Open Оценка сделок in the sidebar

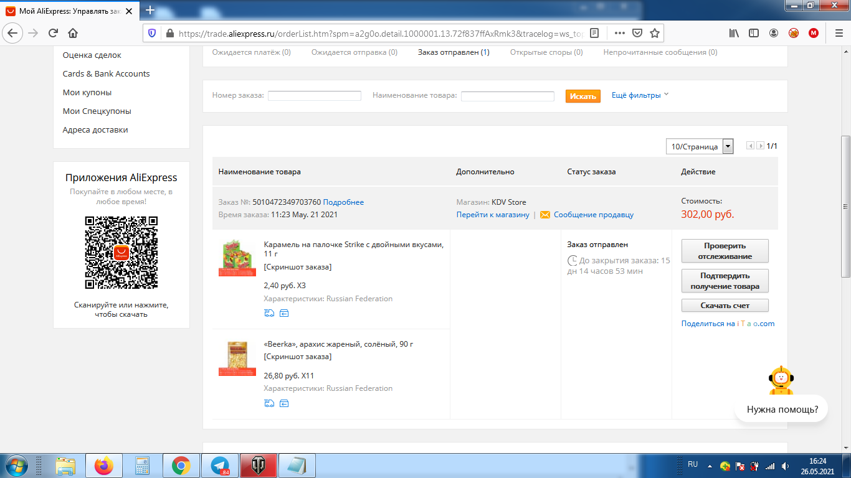[92, 55]
